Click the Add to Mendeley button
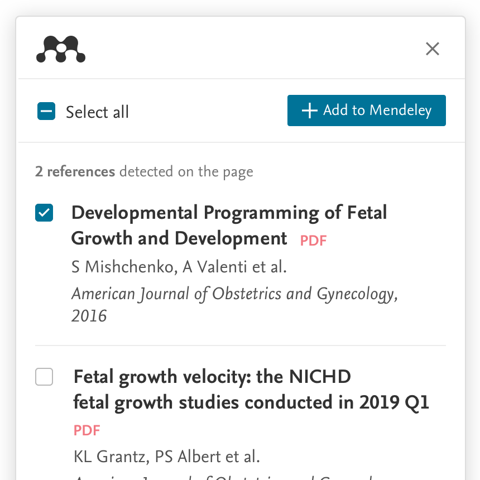Viewport: 480px width, 480px height. [x=367, y=111]
